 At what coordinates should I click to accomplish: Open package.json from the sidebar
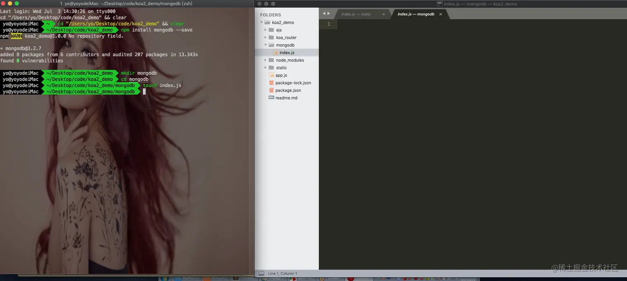288,90
